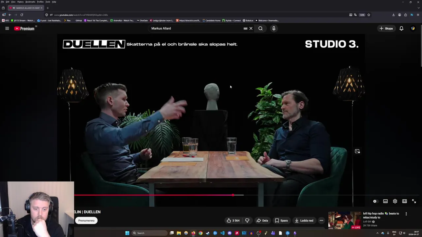Open File Explorer from the taskbar
Viewport: 422px width, 237px height.
179,233
